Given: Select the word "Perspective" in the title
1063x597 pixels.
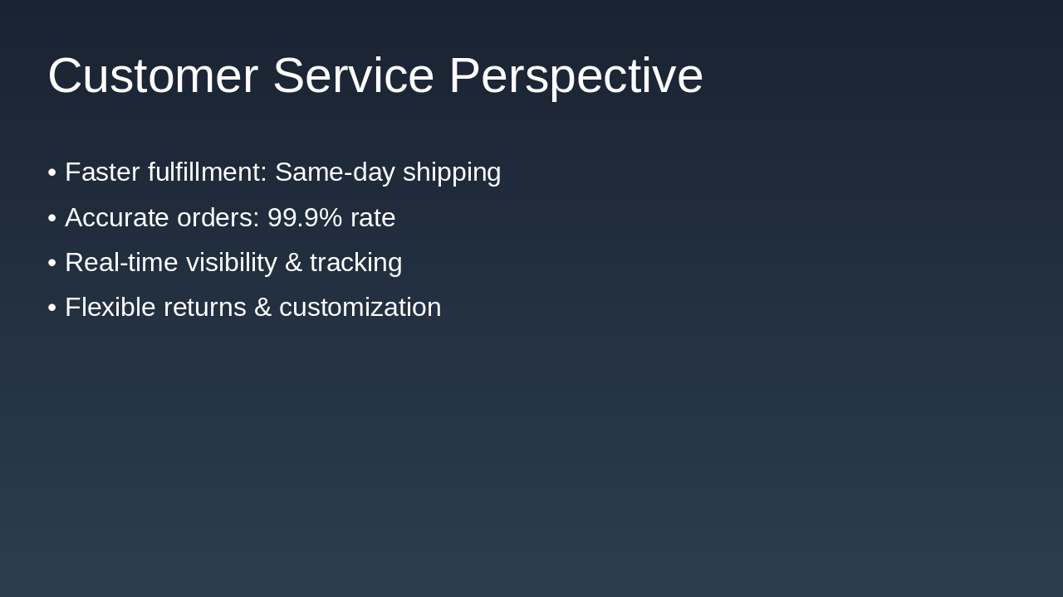Looking at the screenshot, I should pos(576,75).
